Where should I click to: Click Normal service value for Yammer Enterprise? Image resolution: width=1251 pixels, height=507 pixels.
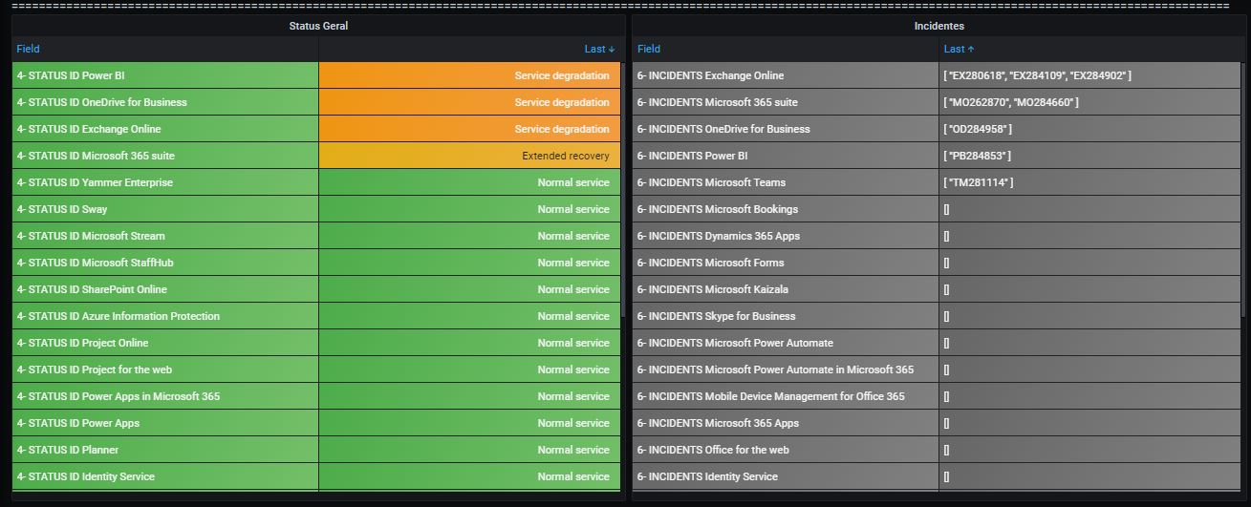point(469,182)
